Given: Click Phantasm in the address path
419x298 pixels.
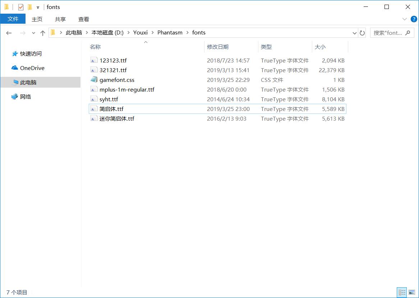Looking at the screenshot, I should (170, 33).
